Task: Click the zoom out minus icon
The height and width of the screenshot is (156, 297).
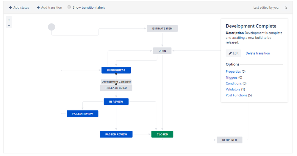Action: 9,26
